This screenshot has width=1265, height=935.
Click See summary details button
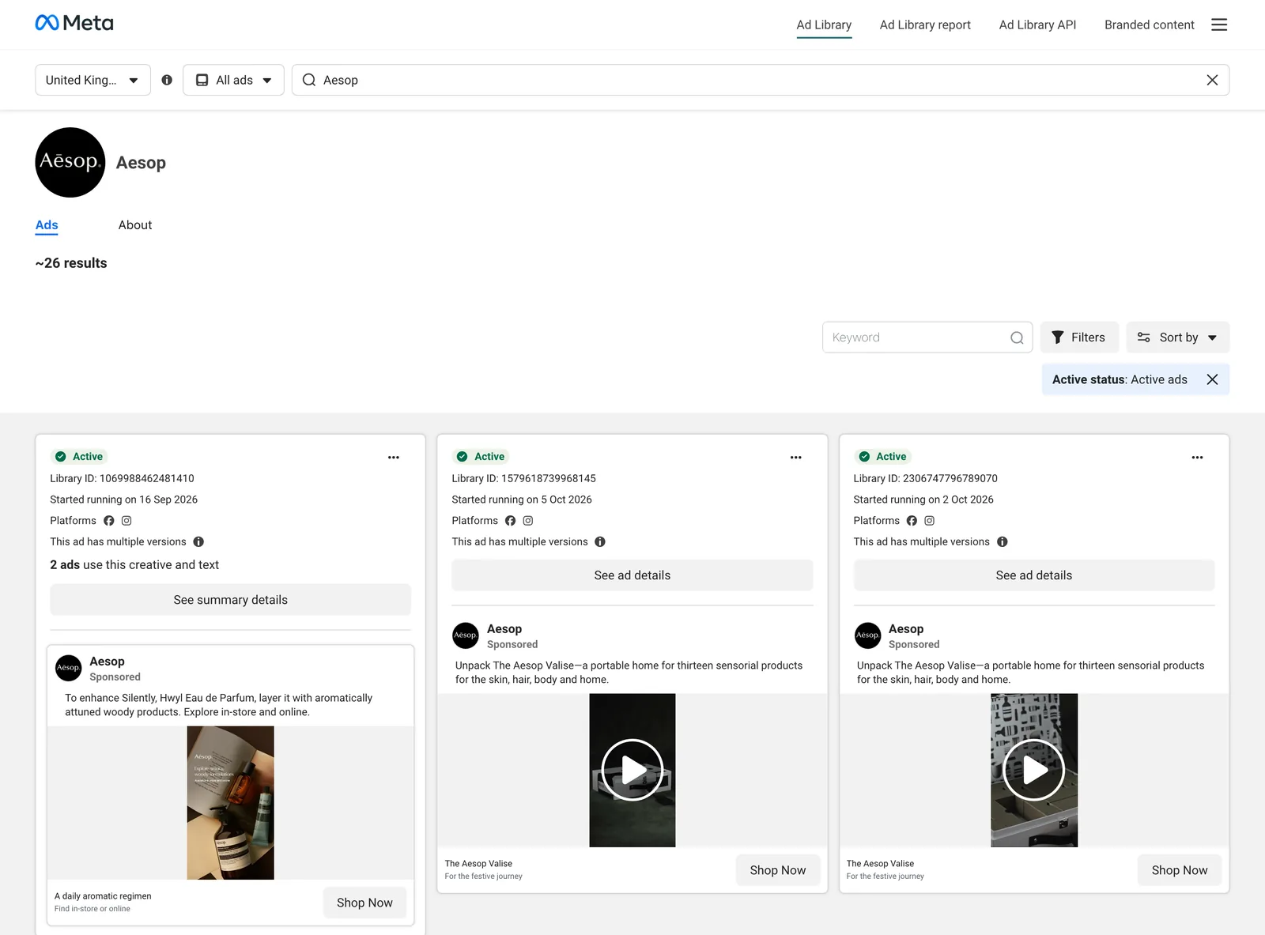pos(230,600)
